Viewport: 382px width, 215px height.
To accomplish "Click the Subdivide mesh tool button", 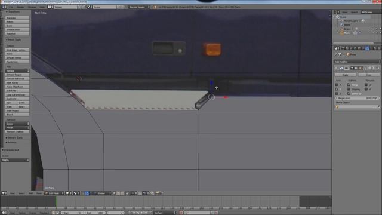I will (x=17, y=91).
